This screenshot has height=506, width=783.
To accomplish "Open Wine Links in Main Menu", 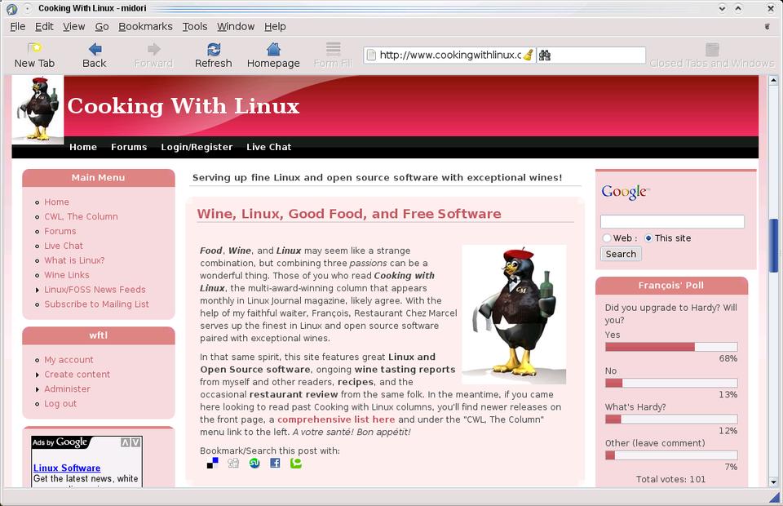I will 67,275.
